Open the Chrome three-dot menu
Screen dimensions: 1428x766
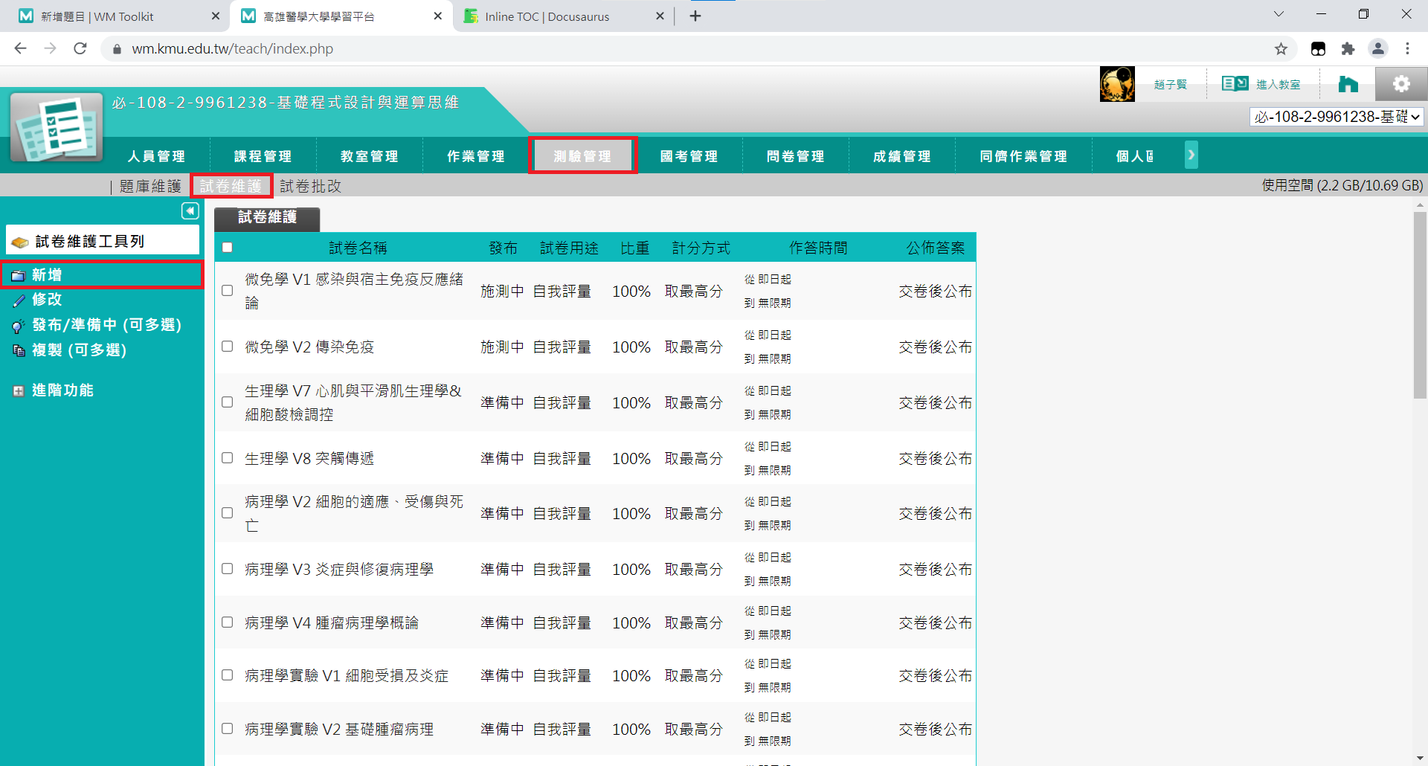click(x=1407, y=49)
